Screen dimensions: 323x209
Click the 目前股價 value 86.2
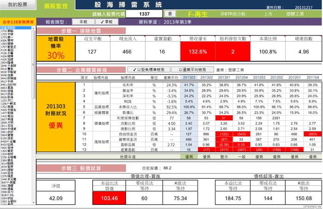coord(167,168)
